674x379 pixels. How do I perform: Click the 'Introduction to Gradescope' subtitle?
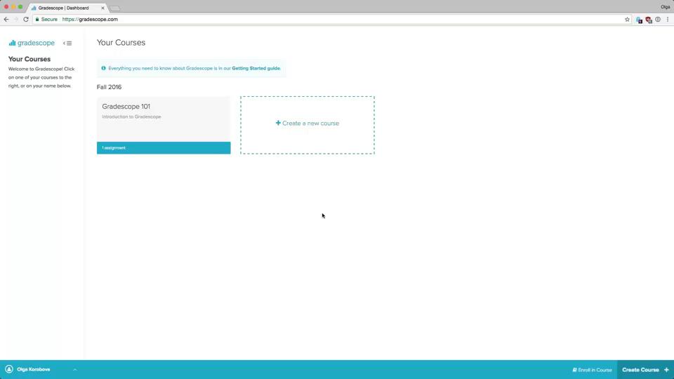[131, 117]
